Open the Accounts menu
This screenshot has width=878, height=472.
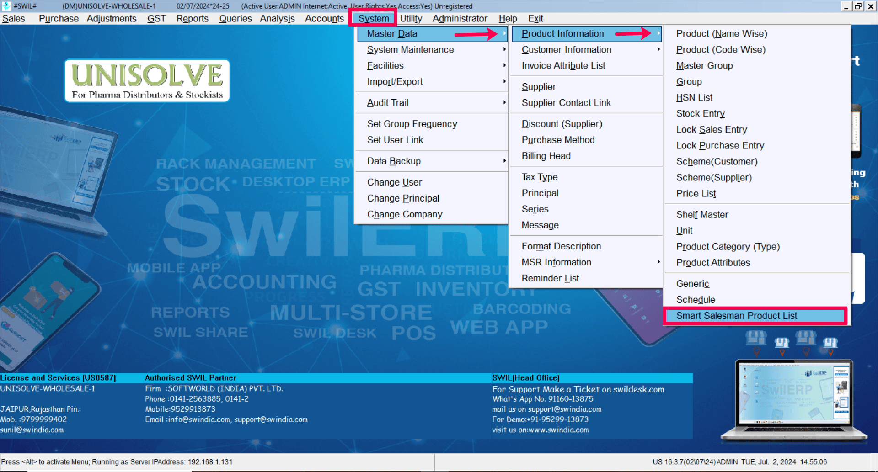click(x=324, y=19)
